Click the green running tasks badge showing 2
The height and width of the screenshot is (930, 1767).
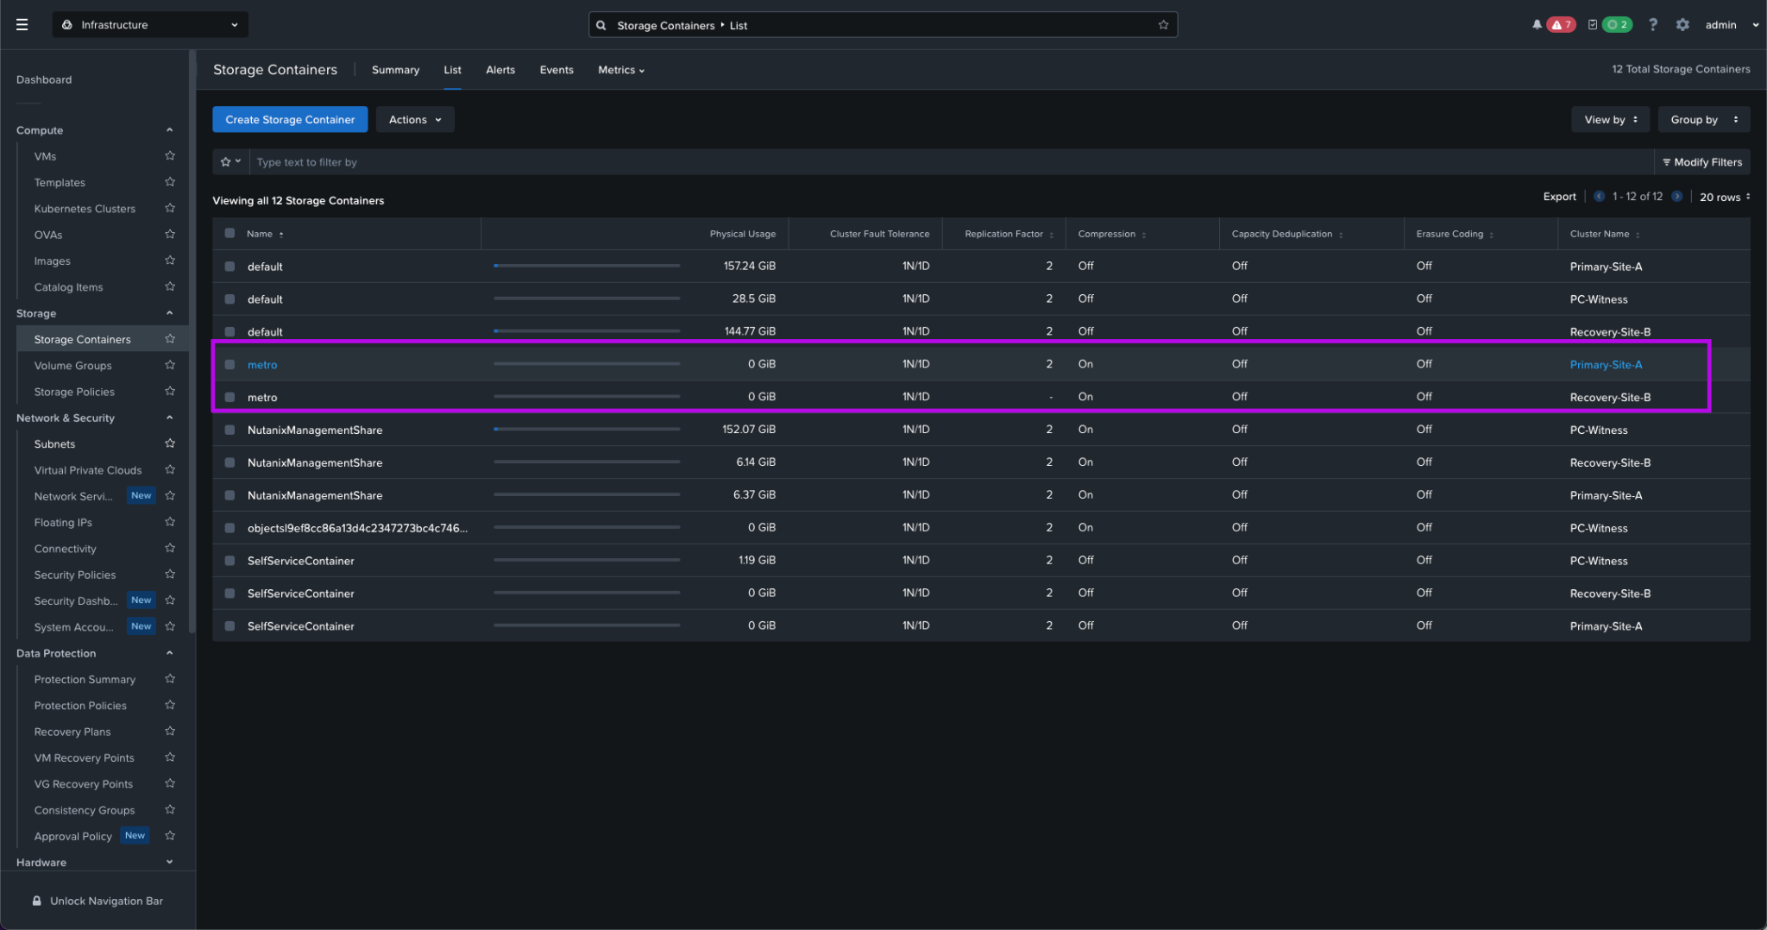[x=1616, y=24]
